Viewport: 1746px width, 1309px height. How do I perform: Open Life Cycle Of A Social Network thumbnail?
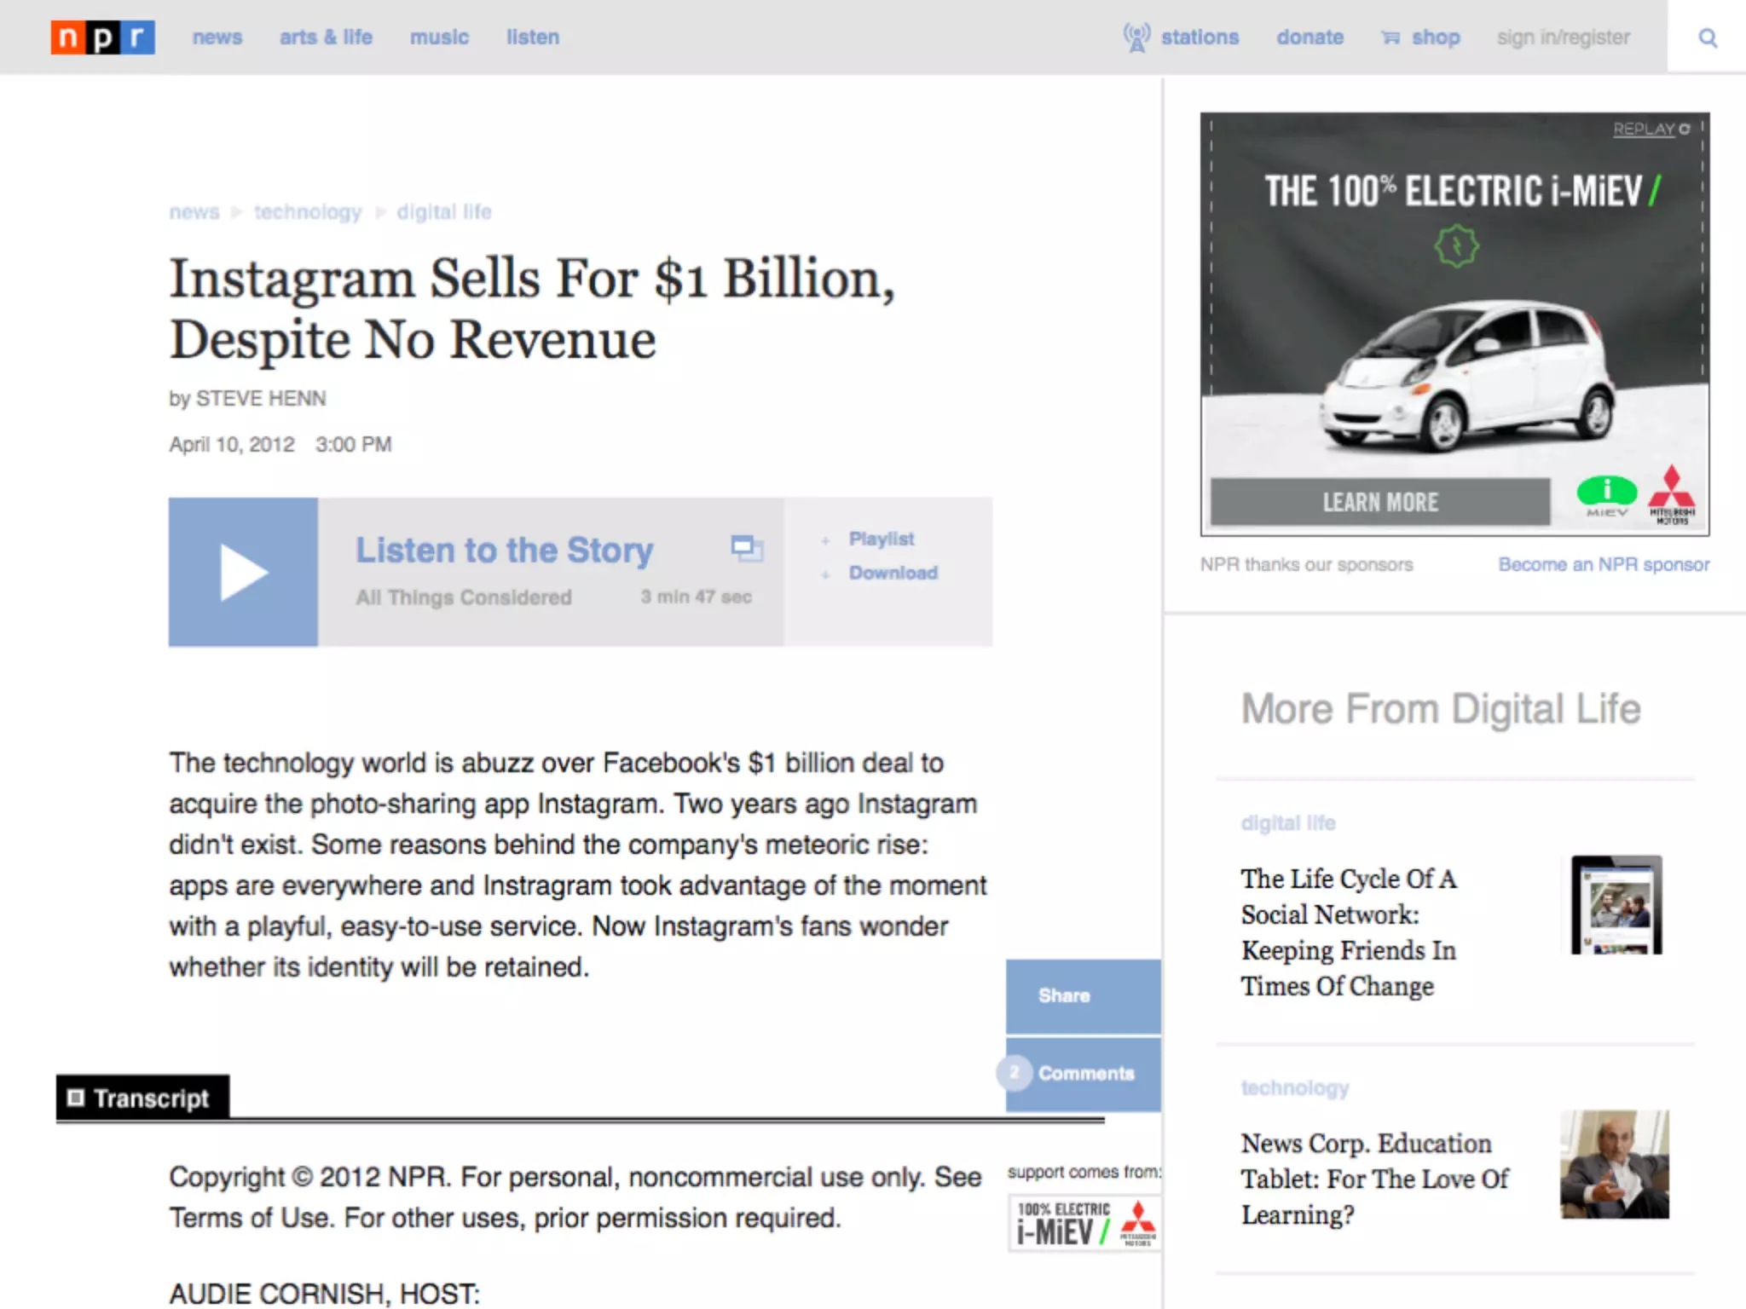click(1616, 905)
